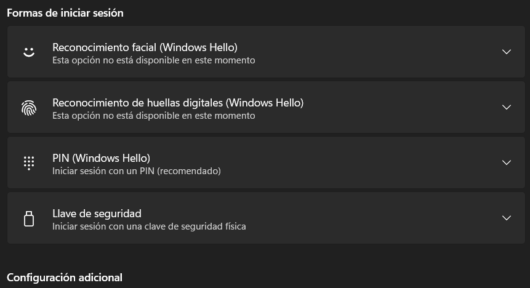Expand the huellas digitales chevron
The image size is (530, 288).
coord(507,107)
